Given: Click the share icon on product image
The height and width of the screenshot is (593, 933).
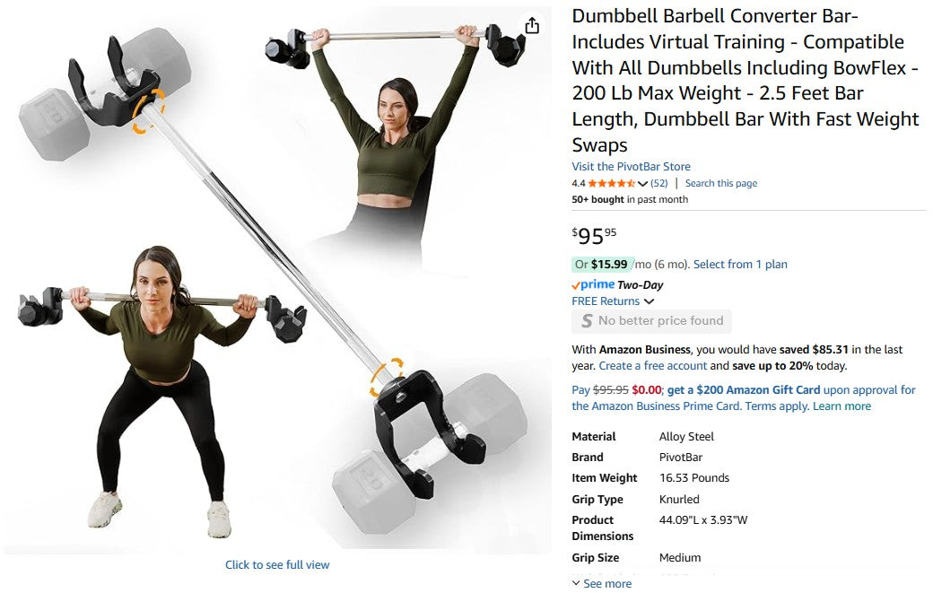Looking at the screenshot, I should tap(532, 26).
